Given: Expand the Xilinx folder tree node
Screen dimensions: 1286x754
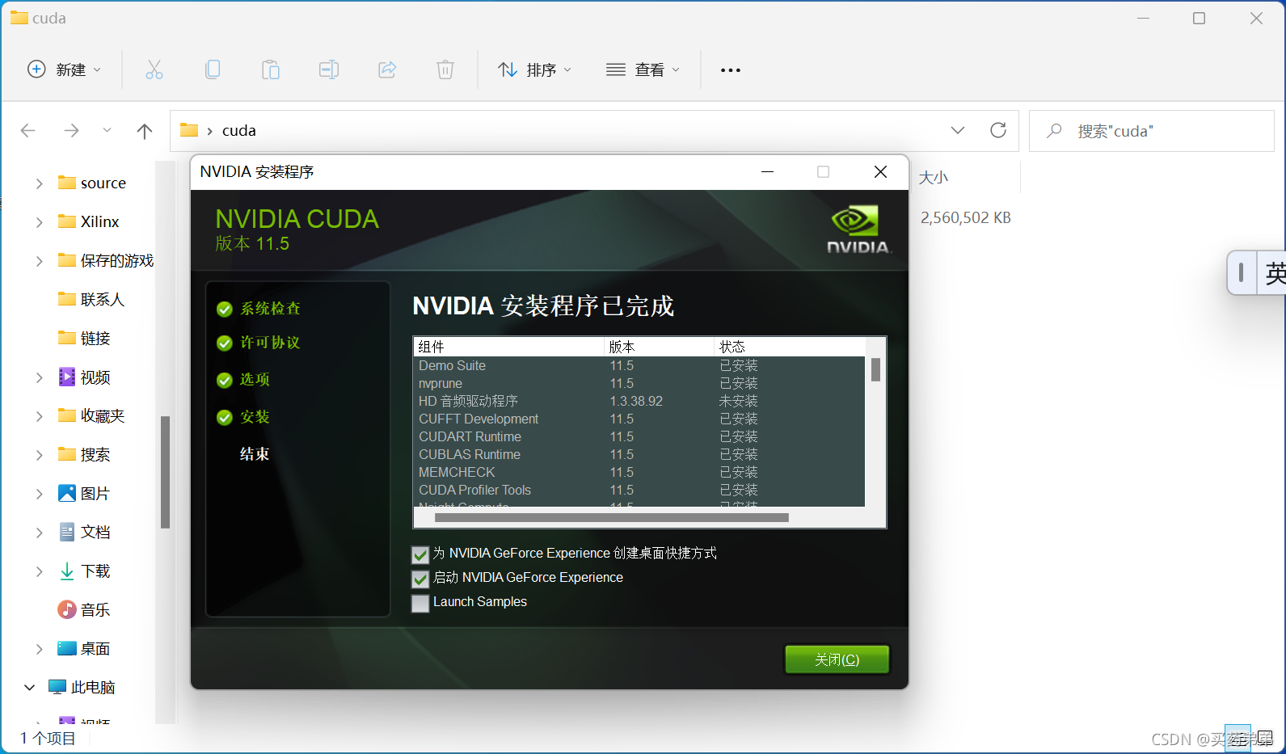Looking at the screenshot, I should click(x=39, y=222).
